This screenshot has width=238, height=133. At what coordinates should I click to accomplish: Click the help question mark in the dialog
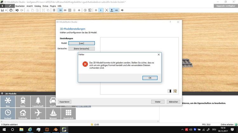(x=170, y=22)
